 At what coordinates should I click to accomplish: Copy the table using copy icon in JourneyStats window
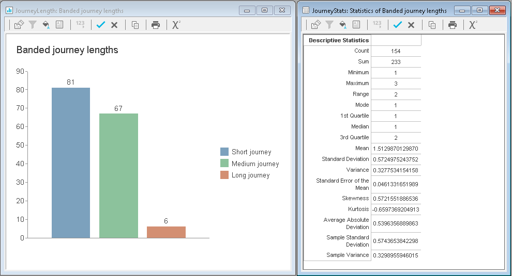[x=432, y=25]
